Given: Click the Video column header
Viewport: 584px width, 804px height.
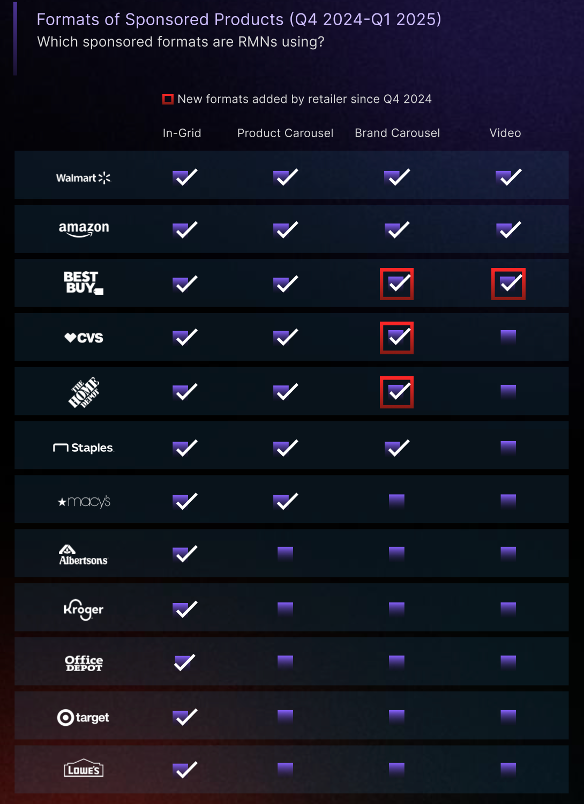Looking at the screenshot, I should point(505,133).
